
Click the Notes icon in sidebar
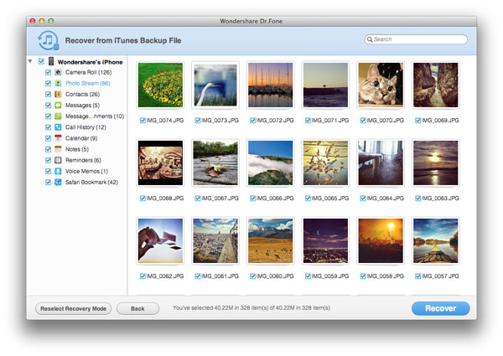click(x=58, y=149)
